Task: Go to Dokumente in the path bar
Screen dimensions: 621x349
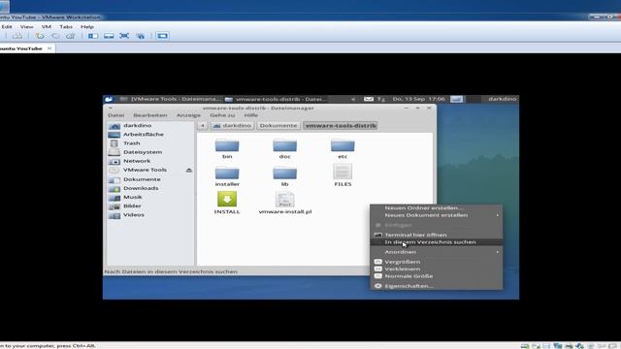Action: (x=278, y=125)
